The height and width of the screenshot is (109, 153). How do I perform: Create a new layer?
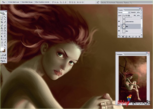[136, 37]
